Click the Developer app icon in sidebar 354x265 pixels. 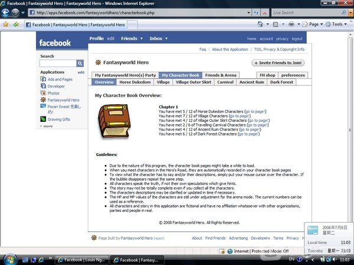tap(43, 86)
